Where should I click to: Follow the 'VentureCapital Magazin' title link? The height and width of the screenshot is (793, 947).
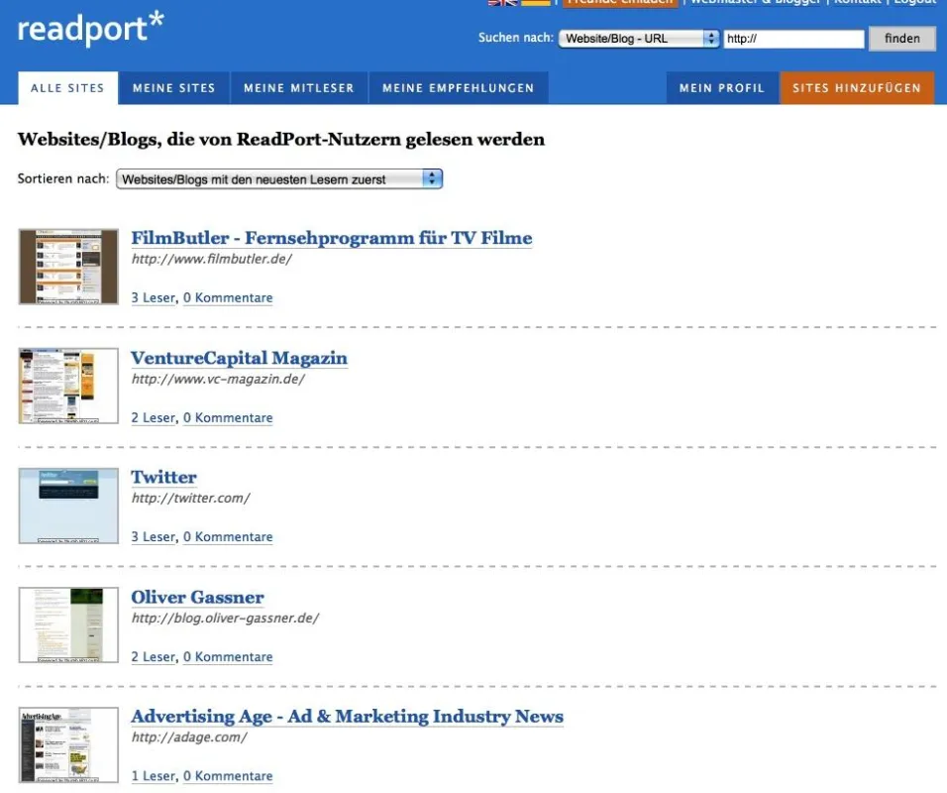(239, 358)
